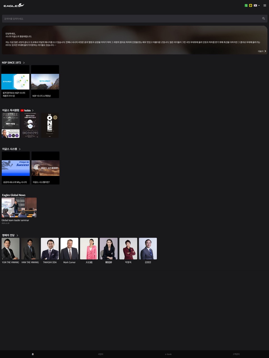Select TAKASHI ODA's portrait
This screenshot has height=358, width=269.
pyautogui.click(x=50, y=249)
